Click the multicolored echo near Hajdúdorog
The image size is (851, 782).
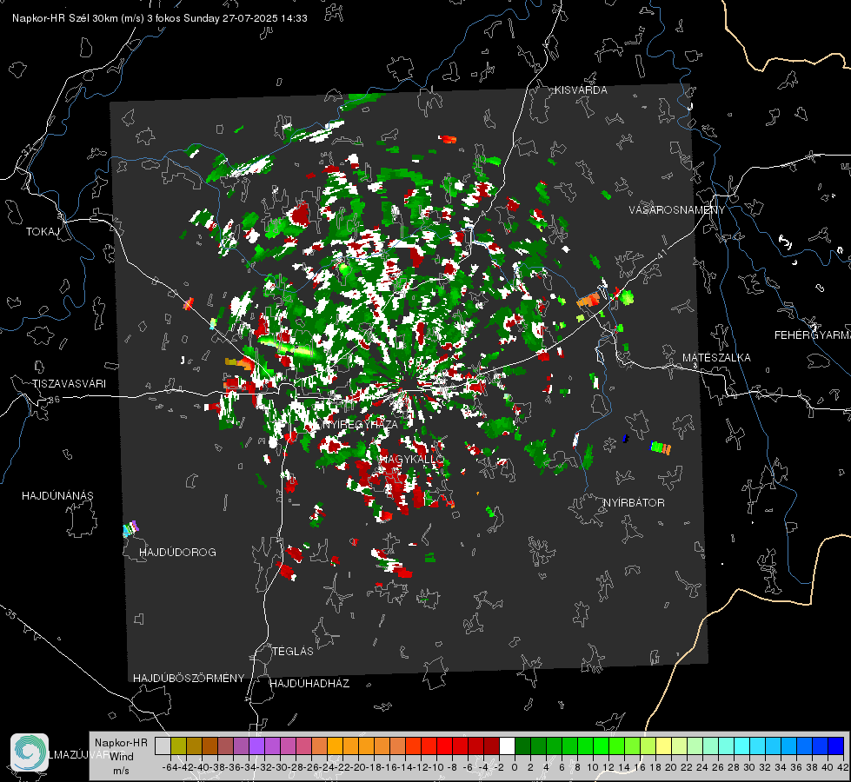130,528
